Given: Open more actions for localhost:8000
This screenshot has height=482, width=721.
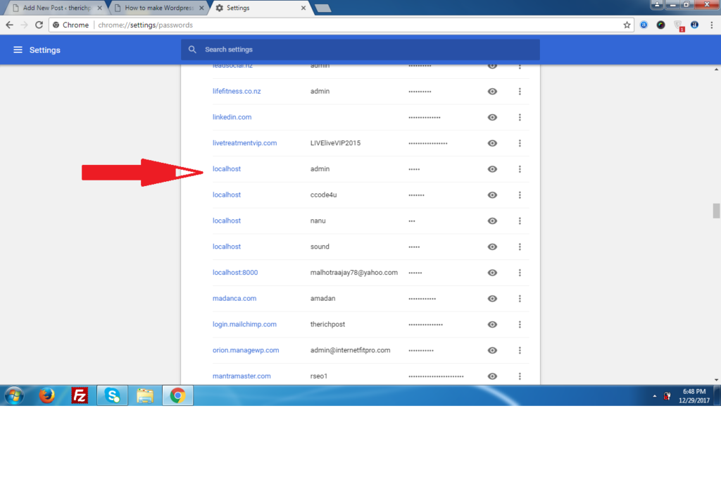Looking at the screenshot, I should click(x=520, y=273).
